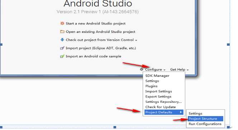Select Settings in the Configure menu

pyautogui.click(x=152, y=81)
